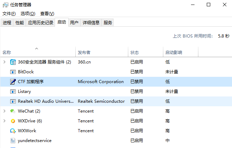This screenshot has width=232, height=148.
Task: Open the 选项(O) menu
Action: 28,14
